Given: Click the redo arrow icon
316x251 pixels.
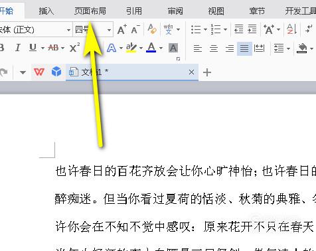Looking at the screenshot, I should (x=3, y=72).
